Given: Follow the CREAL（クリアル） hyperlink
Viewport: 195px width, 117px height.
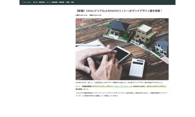Looking at the screenshot, I should (x=121, y=86).
